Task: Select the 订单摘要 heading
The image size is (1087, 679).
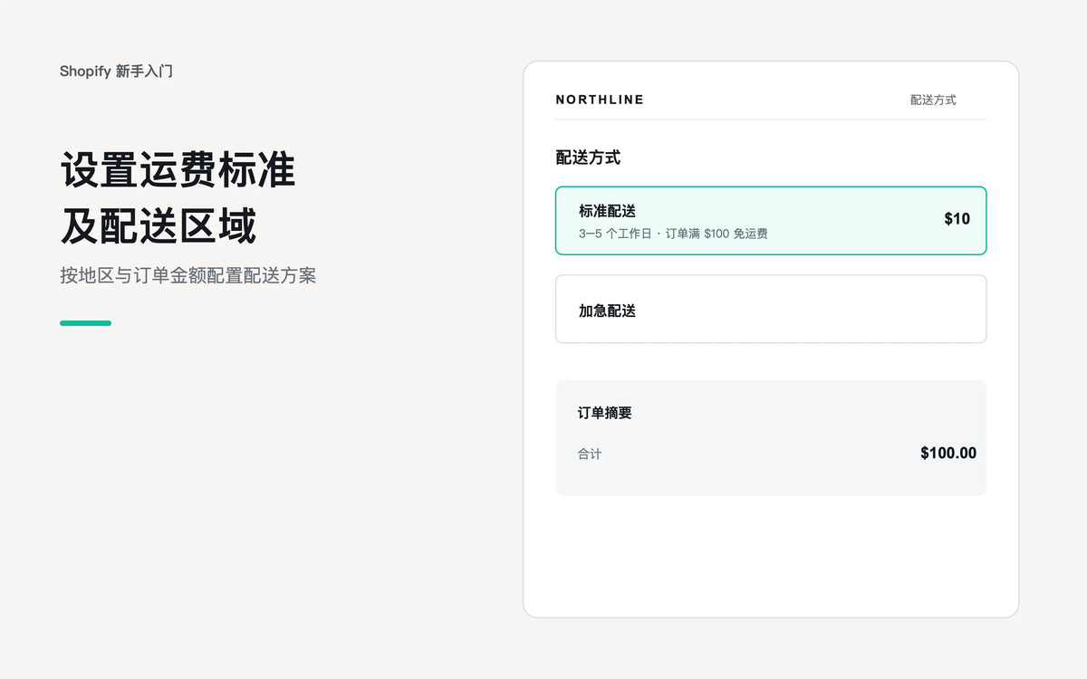Action: coord(605,413)
